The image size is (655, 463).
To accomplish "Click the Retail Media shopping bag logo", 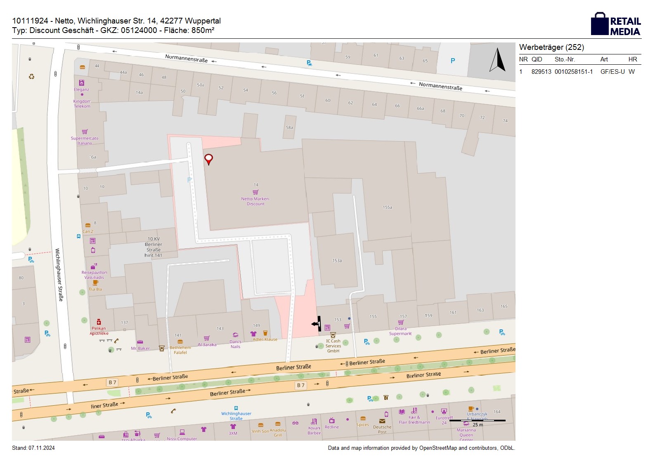I will pyautogui.click(x=600, y=24).
